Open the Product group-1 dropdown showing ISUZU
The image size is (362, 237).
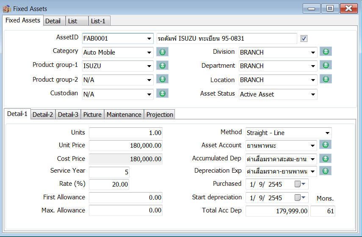pyautogui.click(x=149, y=66)
